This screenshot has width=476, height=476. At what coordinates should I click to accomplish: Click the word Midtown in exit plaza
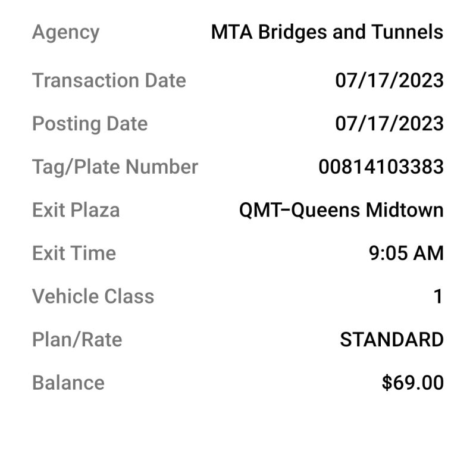pos(405,210)
